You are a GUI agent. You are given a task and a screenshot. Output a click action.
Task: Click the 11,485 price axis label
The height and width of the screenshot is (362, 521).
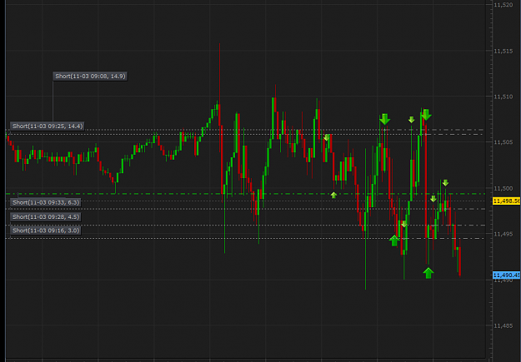(503, 326)
